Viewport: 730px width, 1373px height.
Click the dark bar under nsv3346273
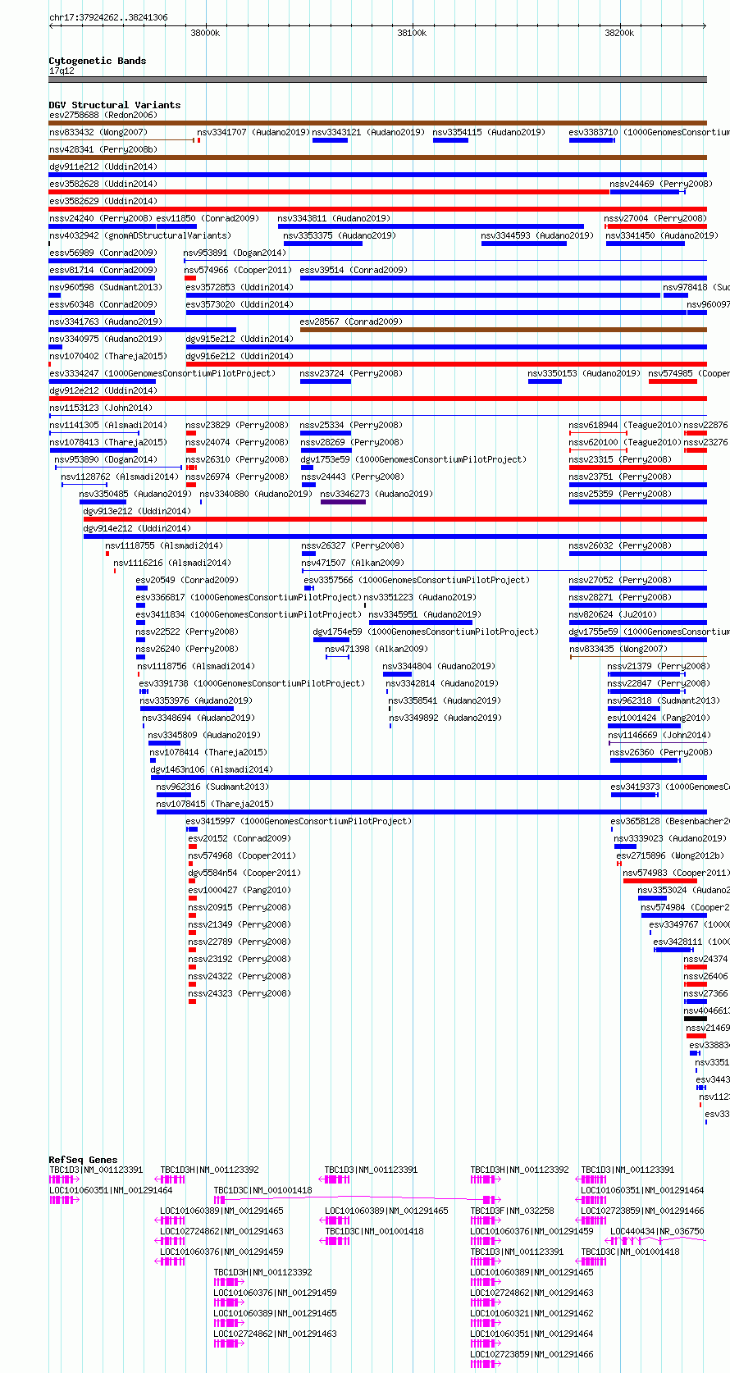343,502
